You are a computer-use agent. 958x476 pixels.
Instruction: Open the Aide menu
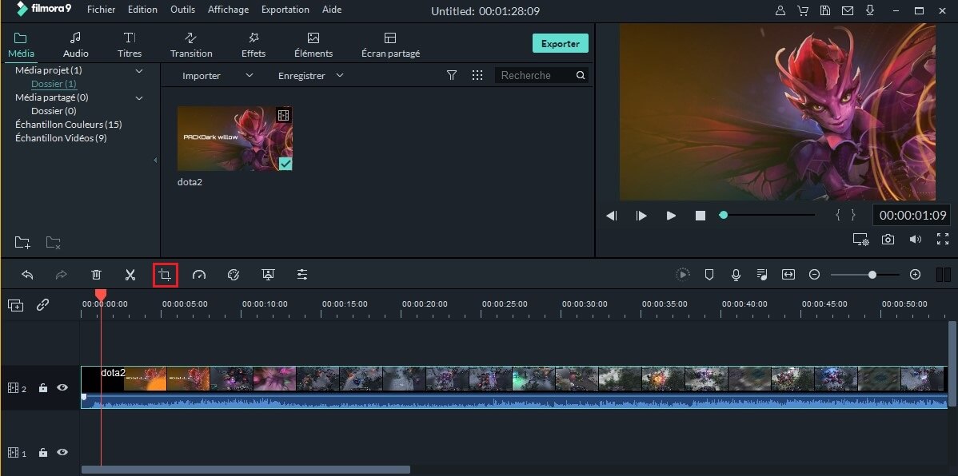331,10
